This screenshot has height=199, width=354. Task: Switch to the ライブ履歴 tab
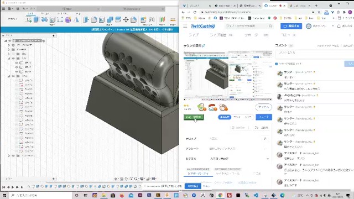[218, 35]
